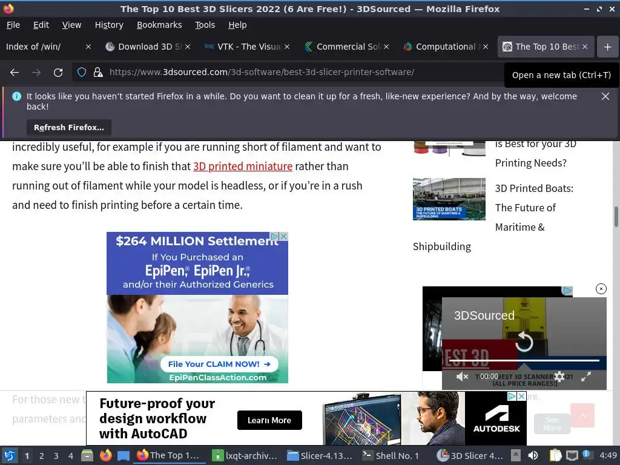Switch to 3D Slicer application window
The height and width of the screenshot is (465, 620).
470,455
